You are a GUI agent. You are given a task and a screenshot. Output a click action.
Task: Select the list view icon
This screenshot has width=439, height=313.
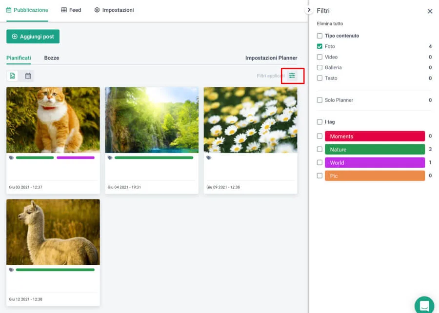(x=13, y=76)
